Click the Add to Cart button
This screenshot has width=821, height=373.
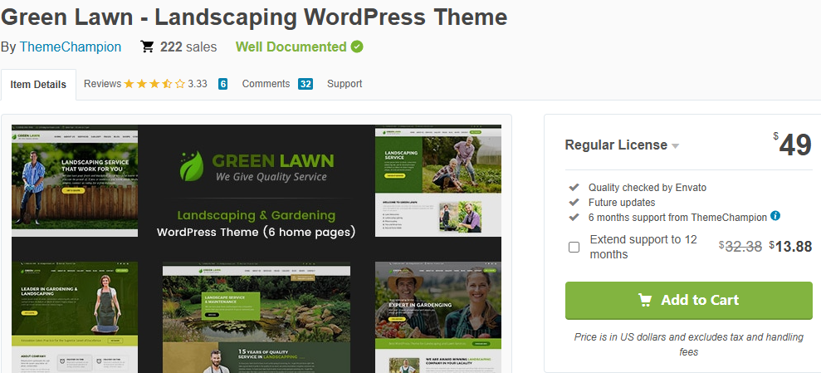(x=688, y=300)
